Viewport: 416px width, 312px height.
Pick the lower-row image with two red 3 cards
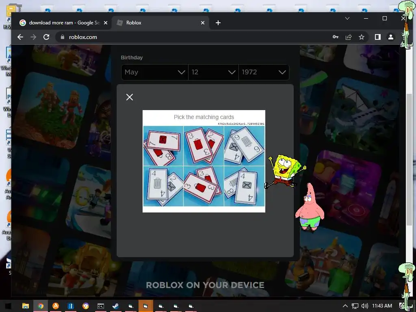[204, 186]
